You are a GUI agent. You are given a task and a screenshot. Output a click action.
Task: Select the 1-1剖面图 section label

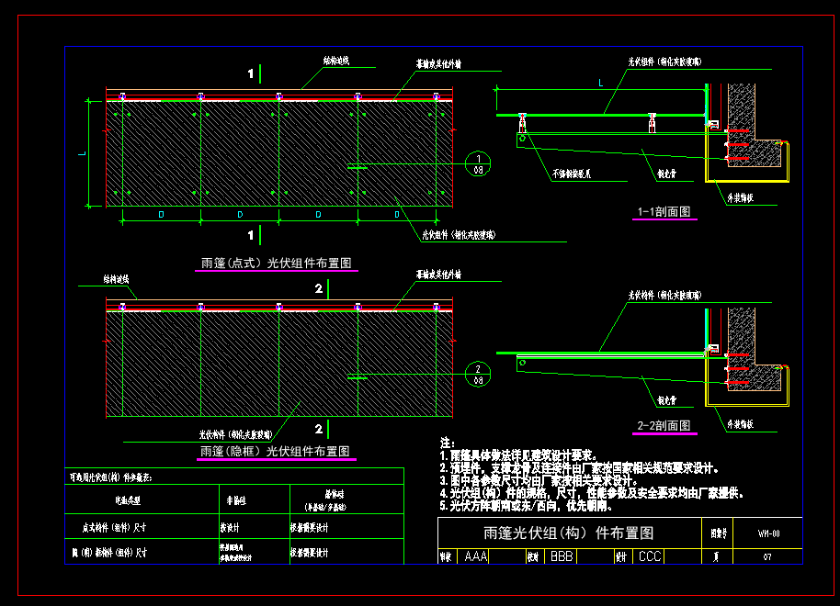(x=664, y=211)
